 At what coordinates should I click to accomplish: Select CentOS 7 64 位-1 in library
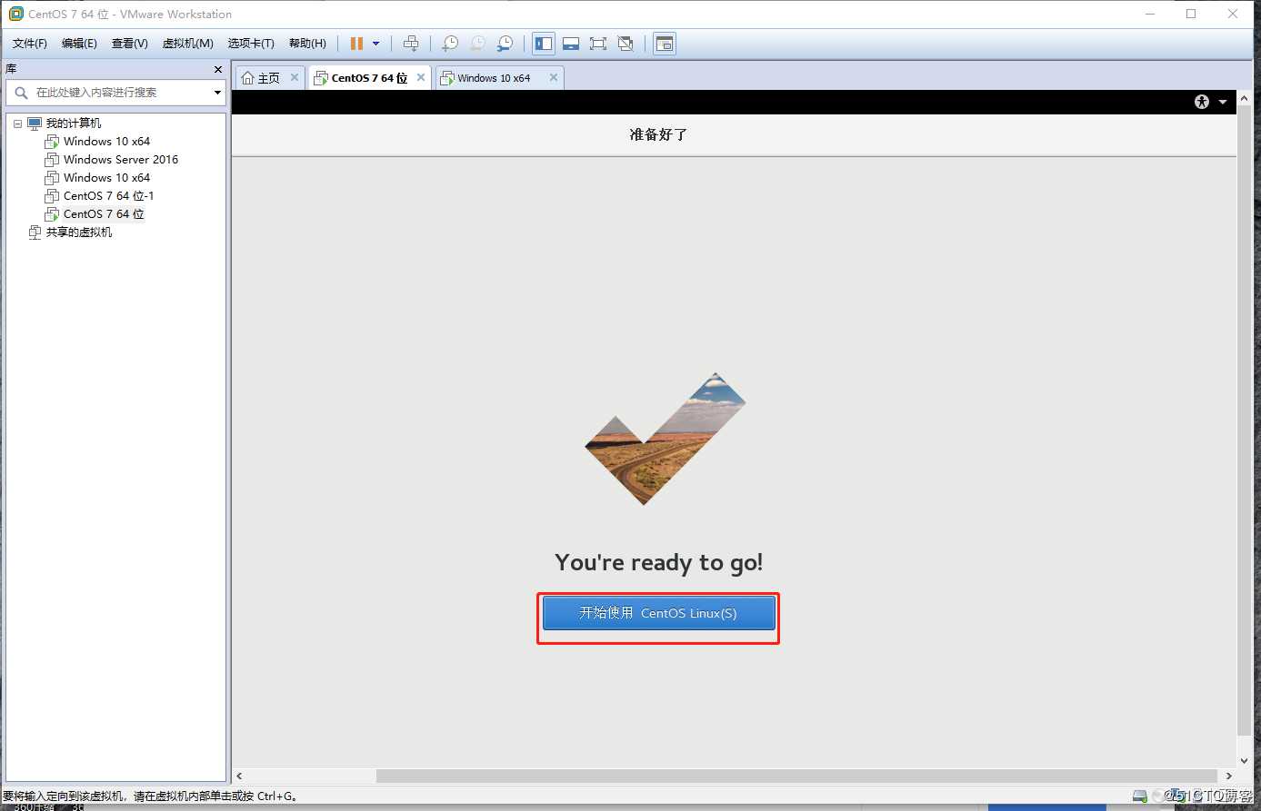pos(108,196)
